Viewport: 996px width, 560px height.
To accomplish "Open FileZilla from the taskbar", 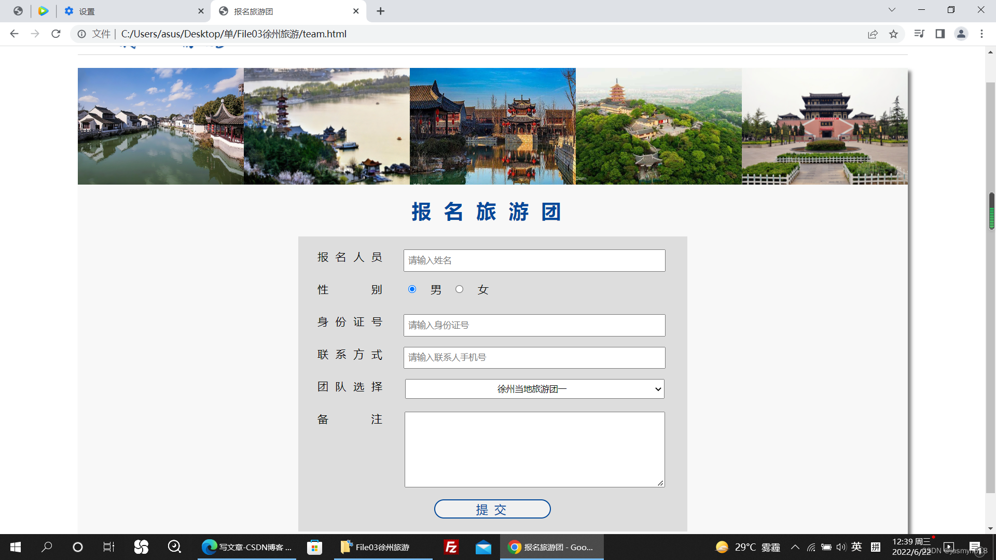I will [x=451, y=547].
